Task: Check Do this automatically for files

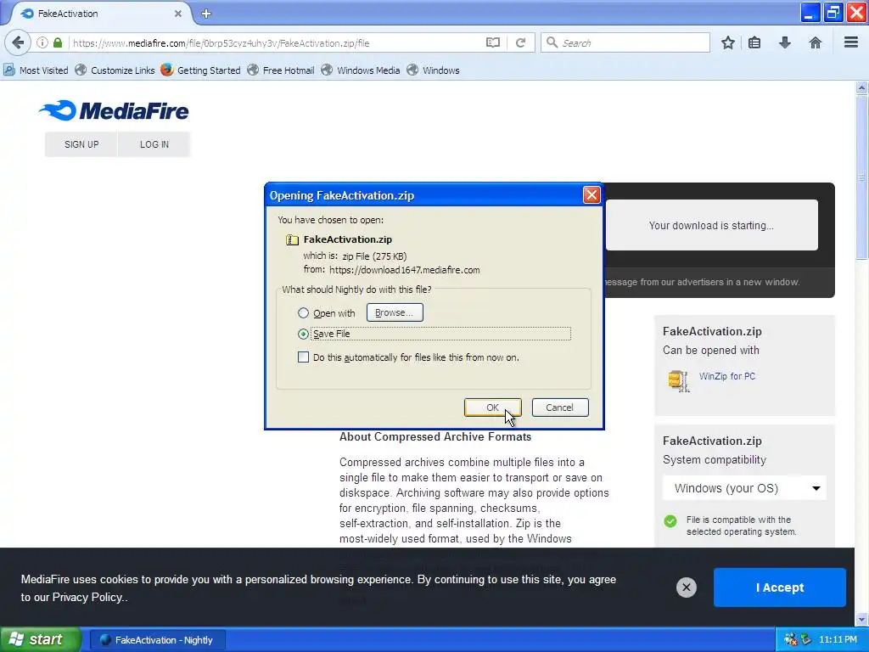Action: pos(303,357)
